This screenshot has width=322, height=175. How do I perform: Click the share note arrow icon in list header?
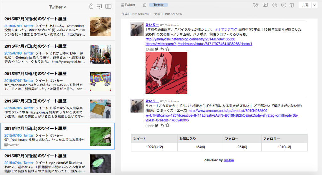[99, 7]
